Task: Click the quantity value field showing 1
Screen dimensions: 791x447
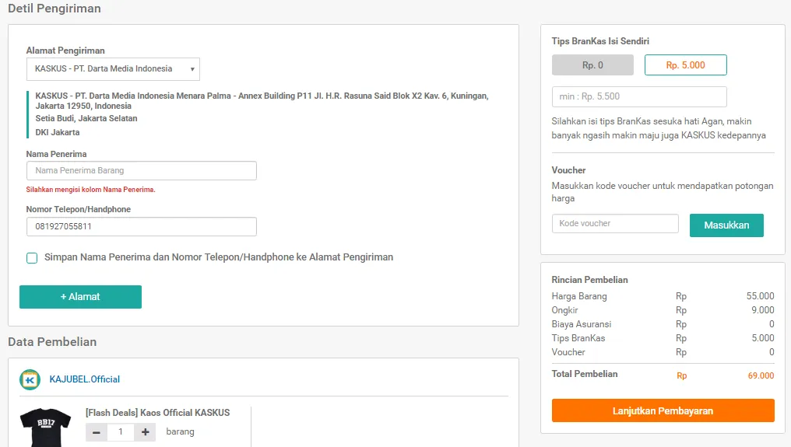Action: 121,432
